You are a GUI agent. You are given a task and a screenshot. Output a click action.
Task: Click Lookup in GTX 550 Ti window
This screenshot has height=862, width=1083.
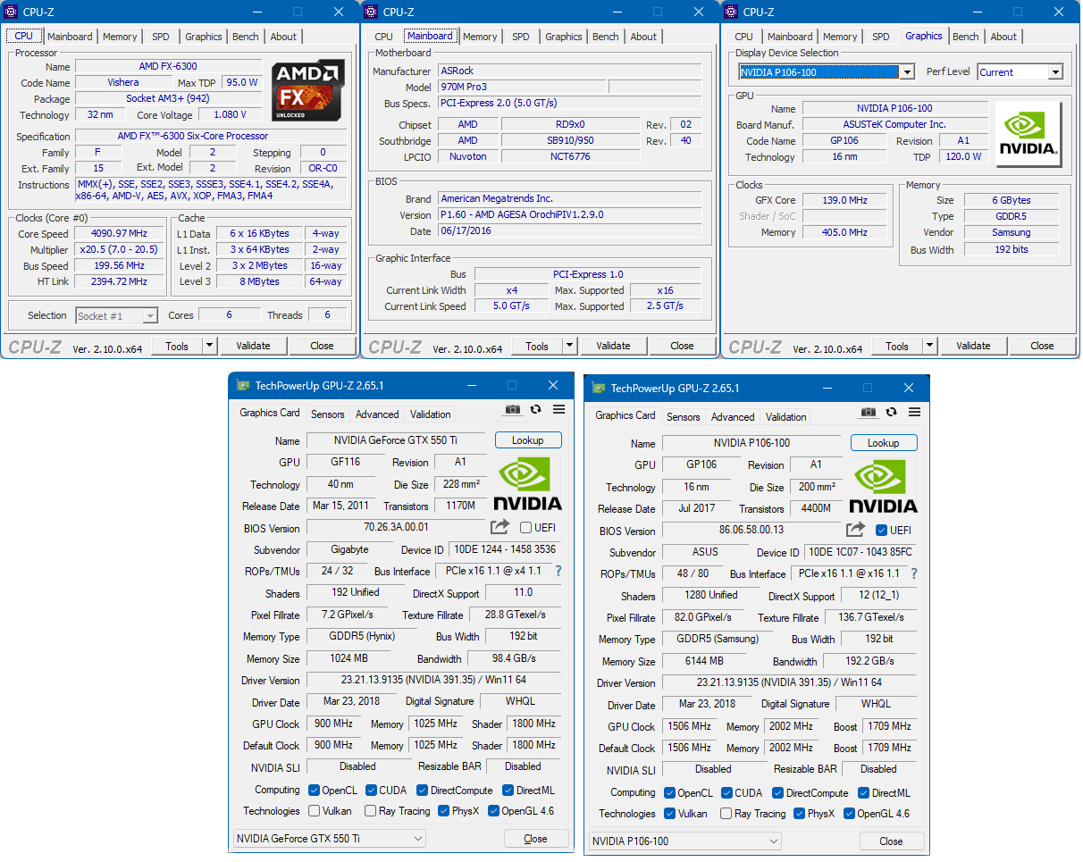[528, 440]
